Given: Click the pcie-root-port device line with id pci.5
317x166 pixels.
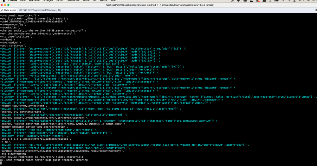Looking at the screenshot, I should pyautogui.click(x=80, y=61).
